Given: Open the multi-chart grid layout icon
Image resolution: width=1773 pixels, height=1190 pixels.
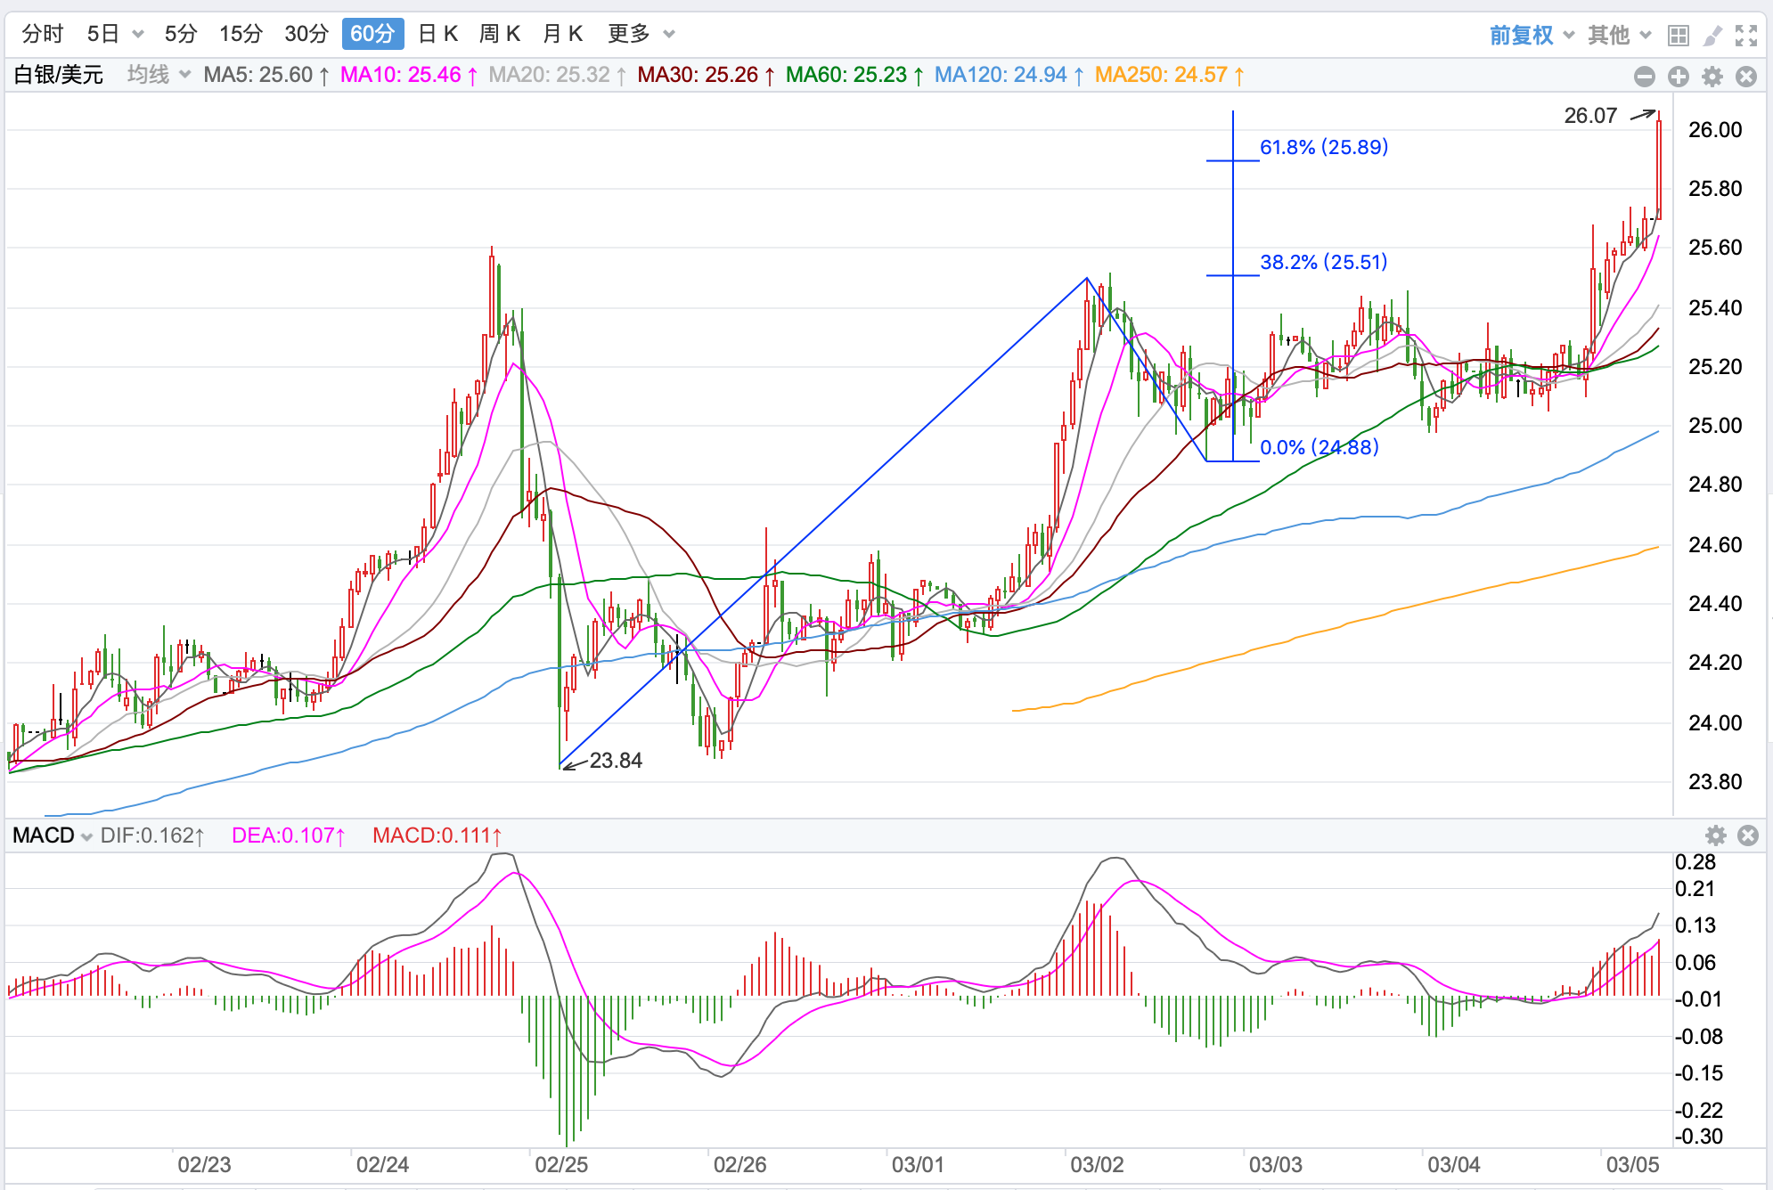Looking at the screenshot, I should tap(1679, 35).
